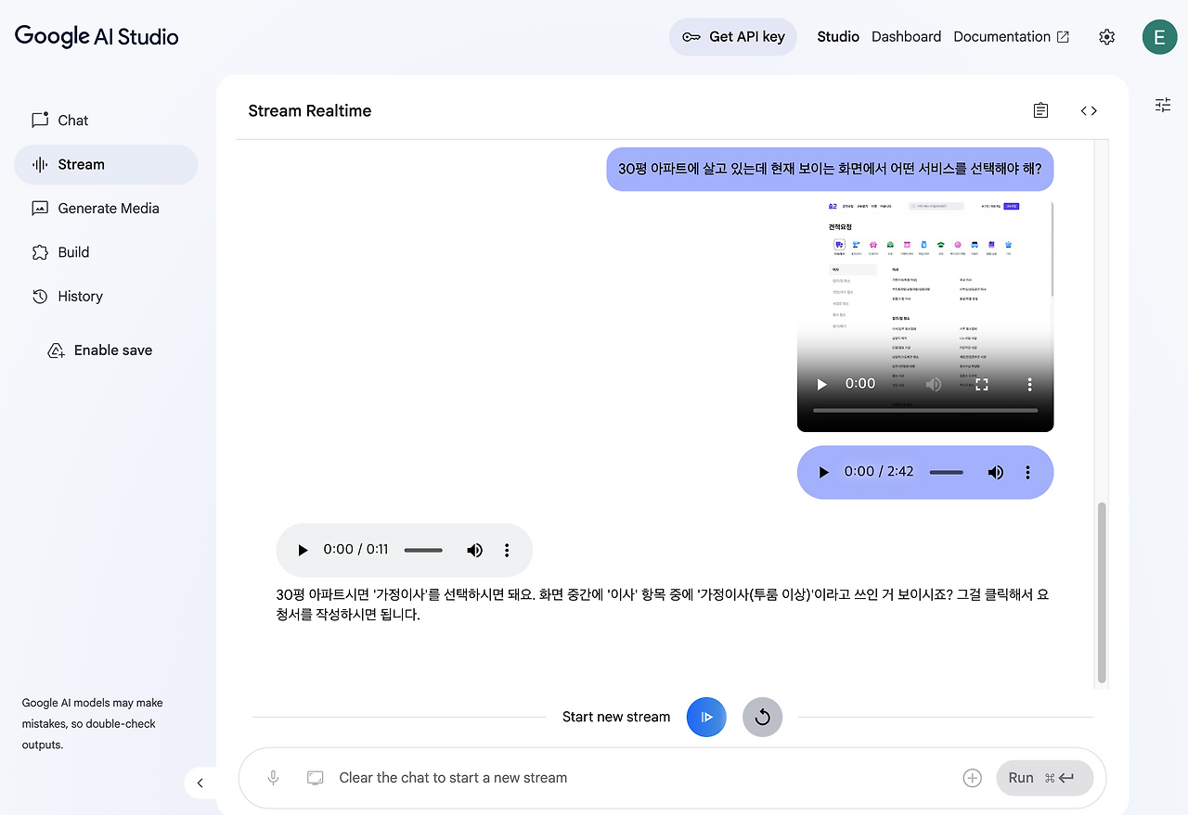Open more options for 0:11 audio
This screenshot has height=815, width=1188.
pos(507,550)
